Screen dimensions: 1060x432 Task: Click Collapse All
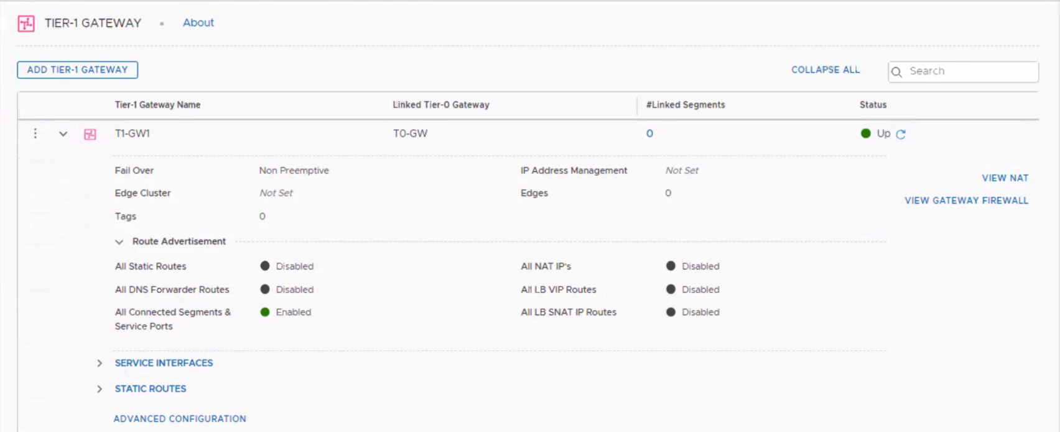(825, 70)
